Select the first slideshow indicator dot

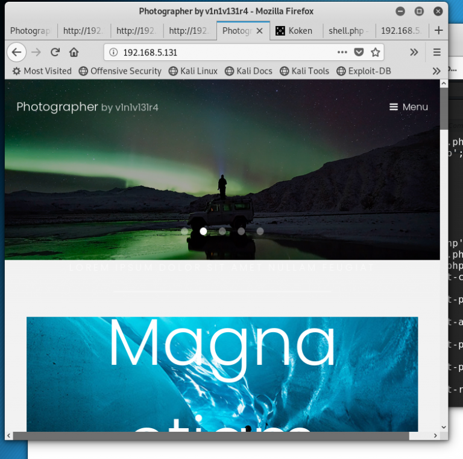tap(184, 231)
